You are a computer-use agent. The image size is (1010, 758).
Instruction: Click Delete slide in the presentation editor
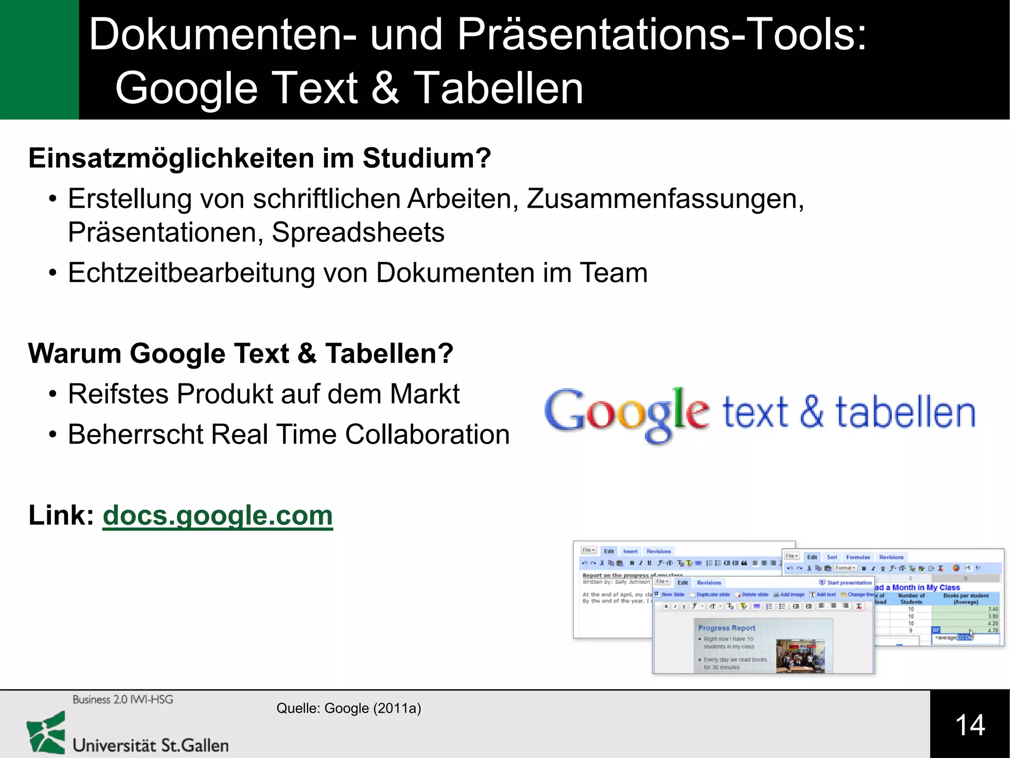pos(752,595)
